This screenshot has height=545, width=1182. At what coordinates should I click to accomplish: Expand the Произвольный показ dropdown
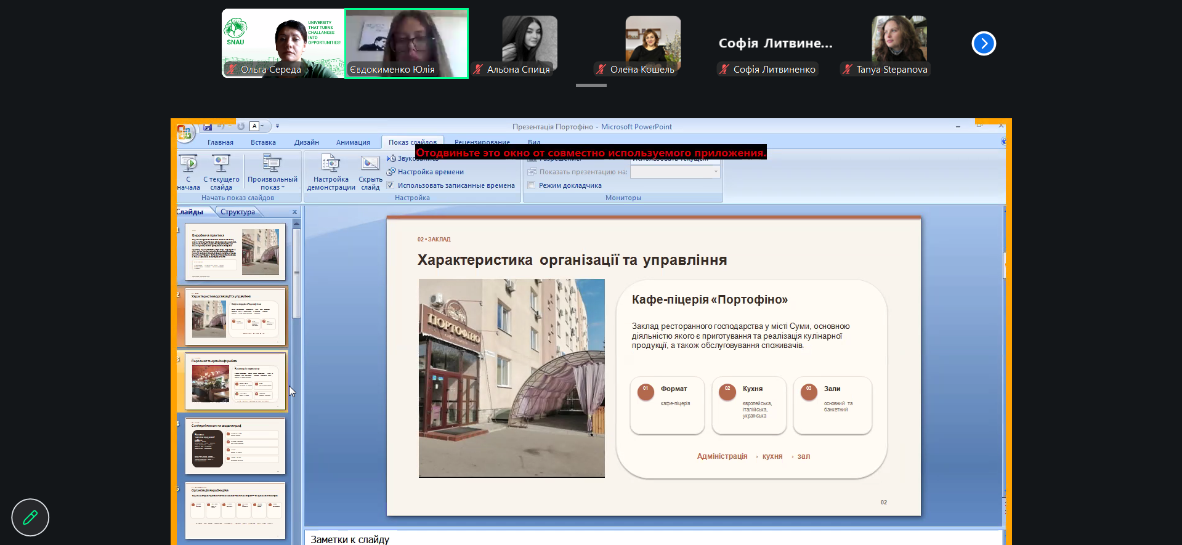point(272,172)
